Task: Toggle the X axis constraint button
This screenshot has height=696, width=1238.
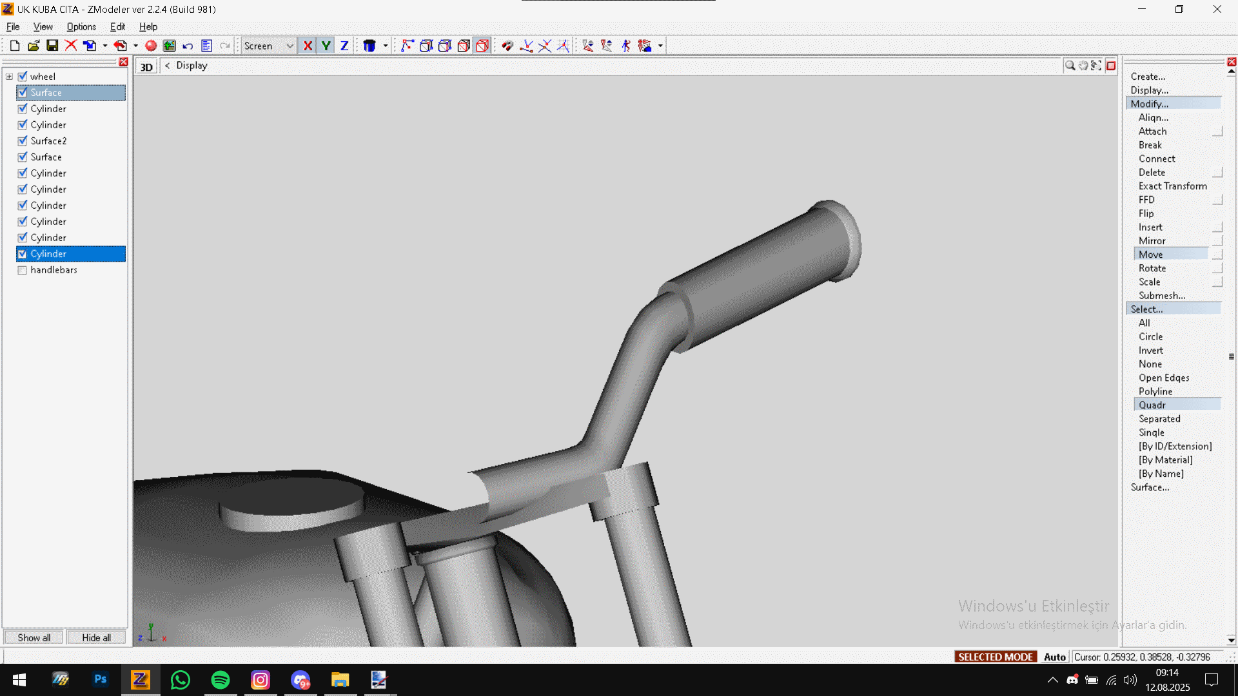Action: (308, 46)
